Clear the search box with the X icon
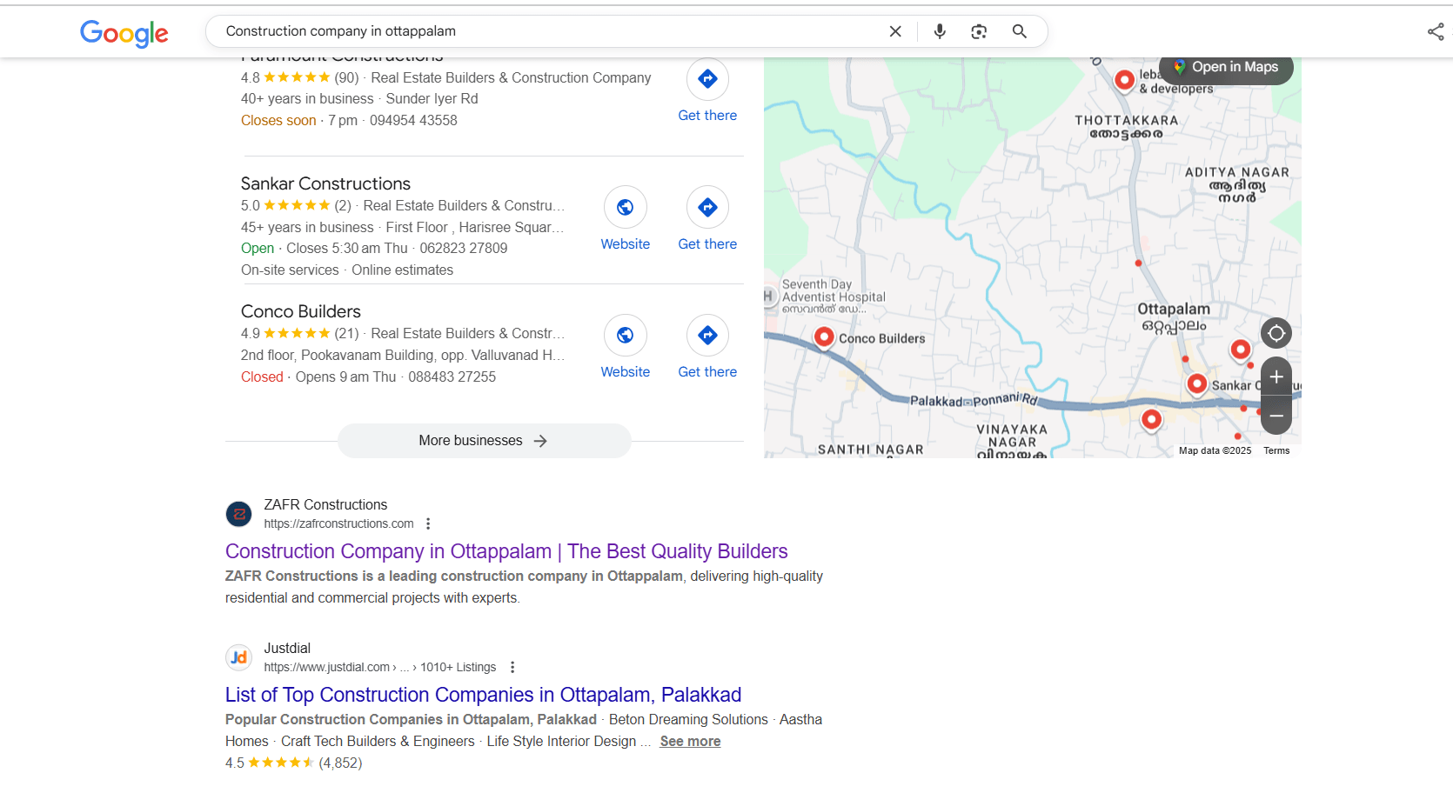Viewport: 1453px width, 793px height. [895, 31]
